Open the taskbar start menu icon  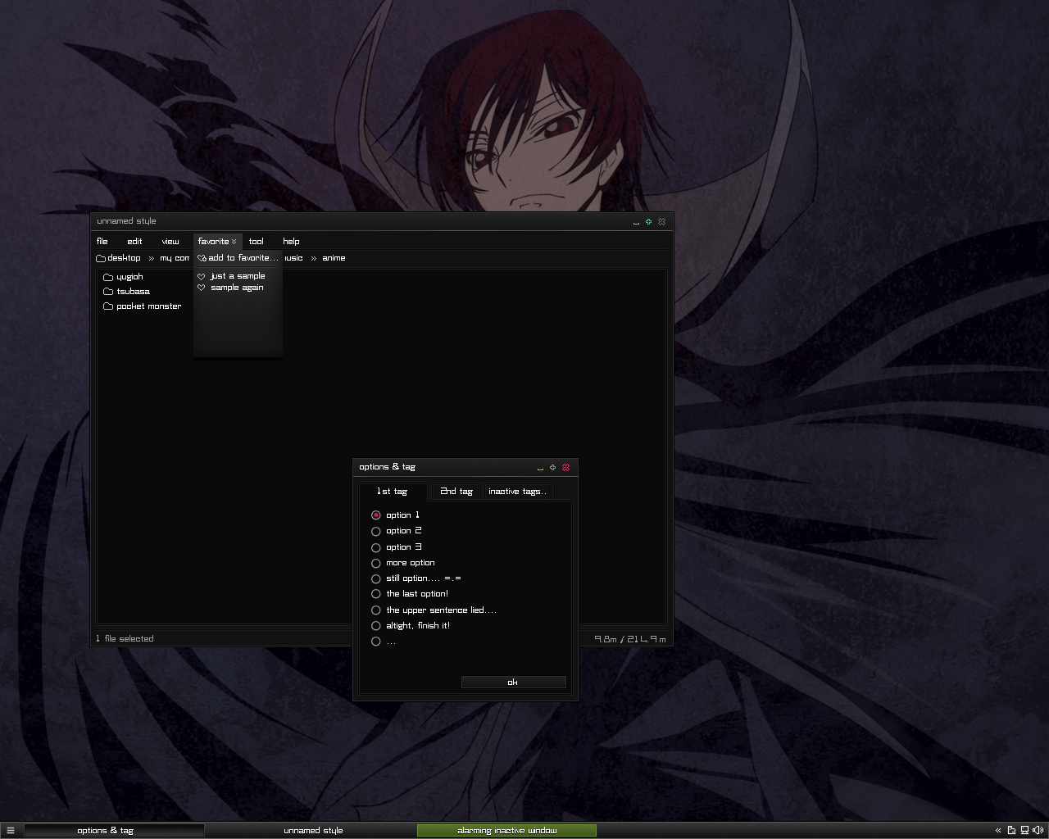coord(11,830)
